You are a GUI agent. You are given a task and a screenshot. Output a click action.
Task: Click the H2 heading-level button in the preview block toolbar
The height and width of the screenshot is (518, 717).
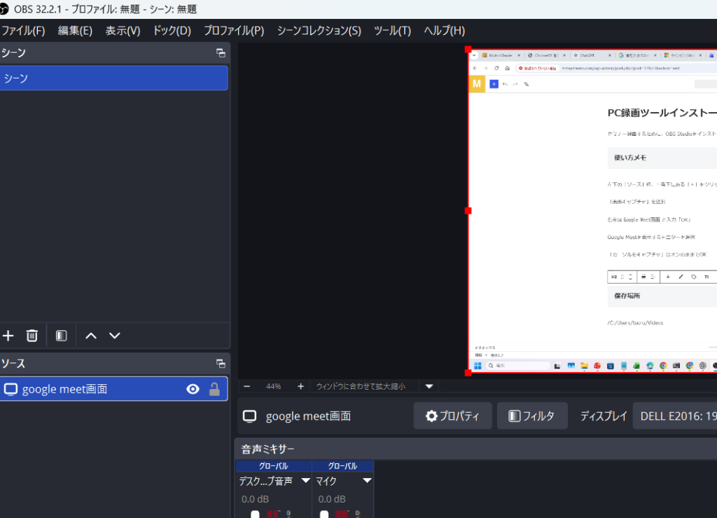tap(614, 277)
